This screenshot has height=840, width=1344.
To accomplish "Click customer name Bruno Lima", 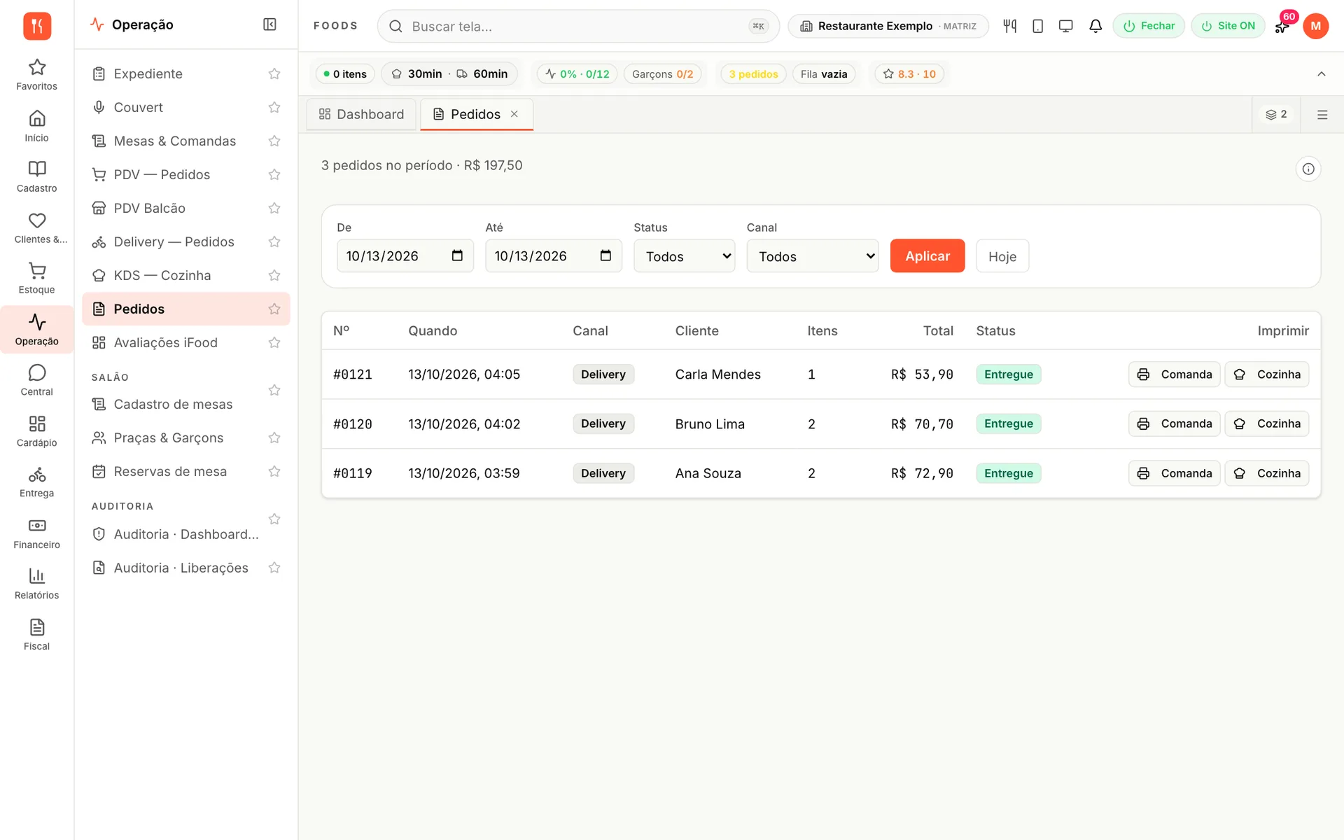I will pyautogui.click(x=710, y=424).
